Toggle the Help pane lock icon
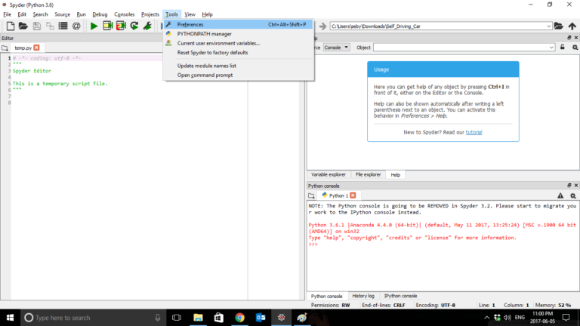Screen dimensions: 580x326 pos(562,48)
